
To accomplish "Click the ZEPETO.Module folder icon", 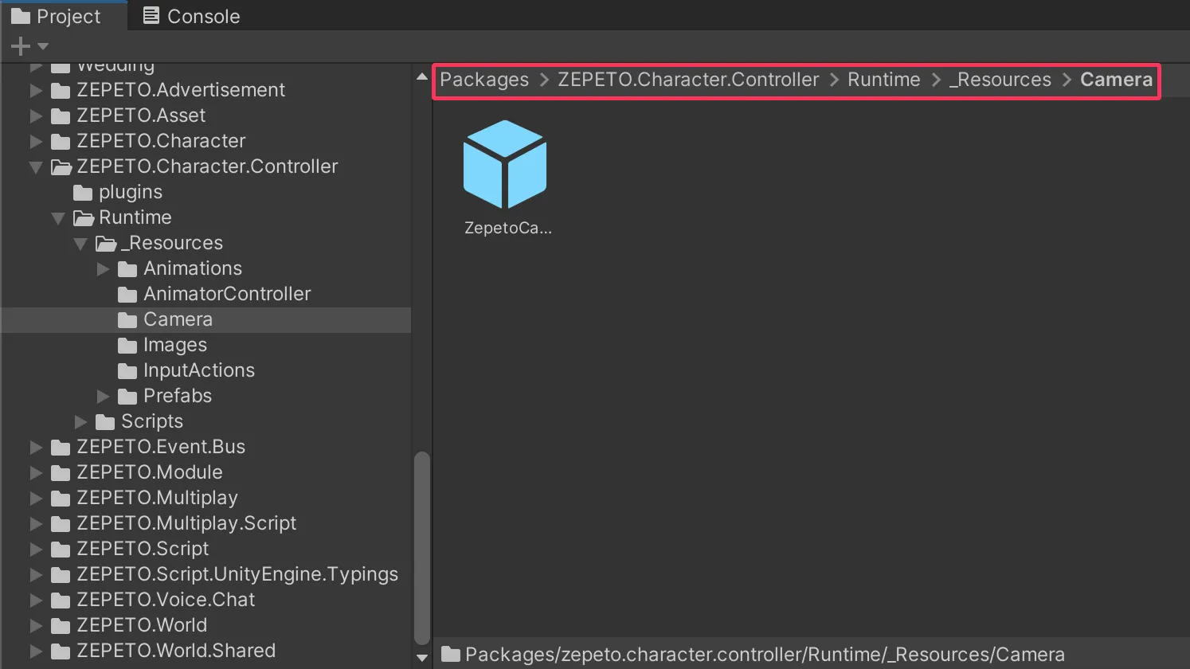I will 61,473.
